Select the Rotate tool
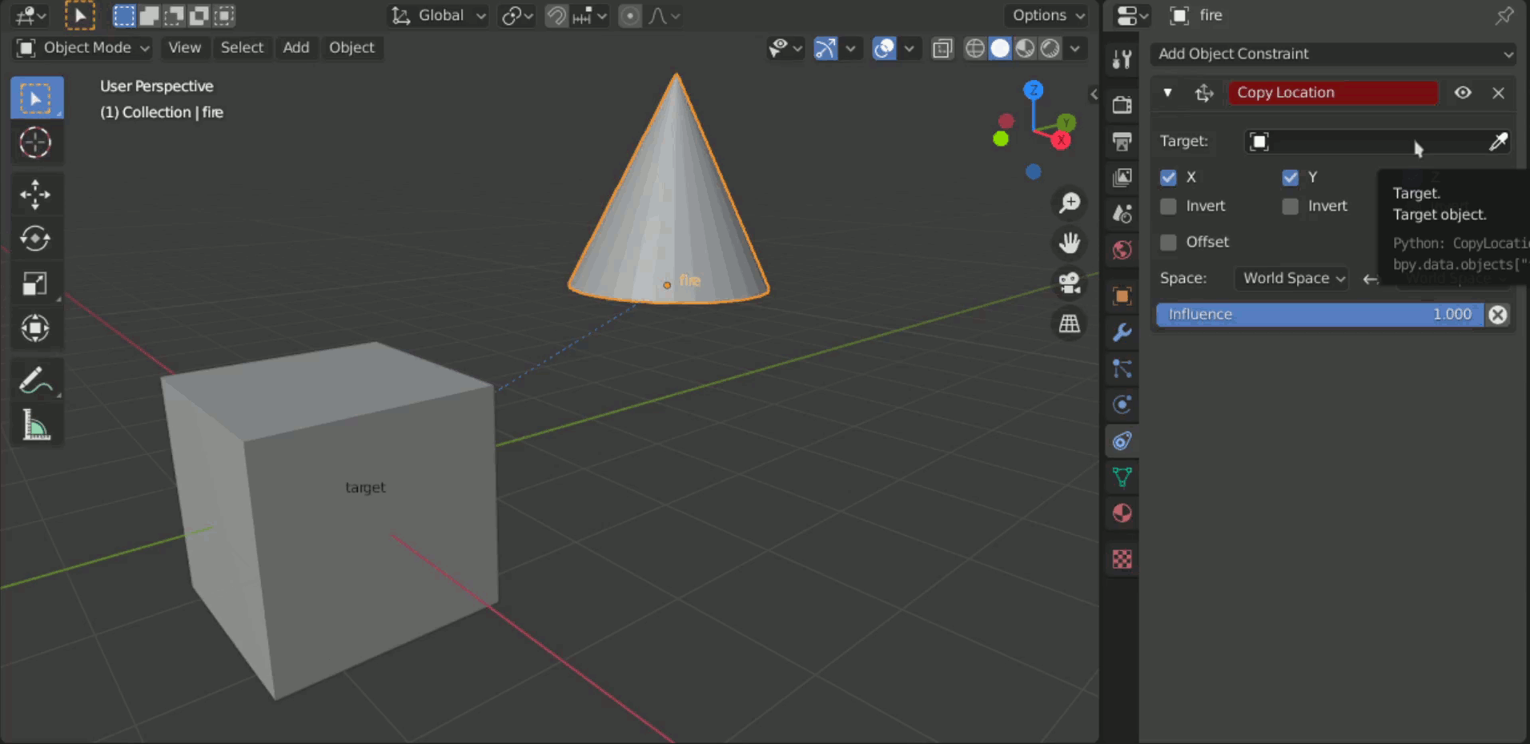Screen dimensions: 1530x744 pos(36,238)
